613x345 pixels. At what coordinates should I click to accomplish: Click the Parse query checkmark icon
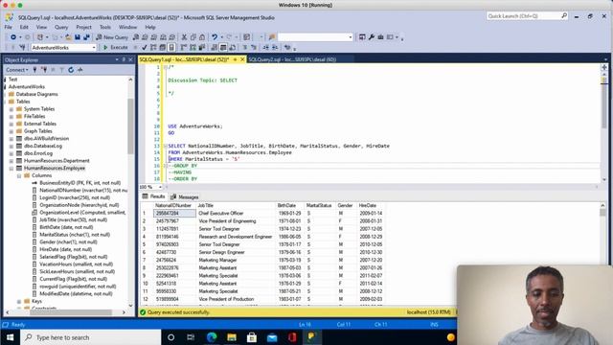[145, 47]
